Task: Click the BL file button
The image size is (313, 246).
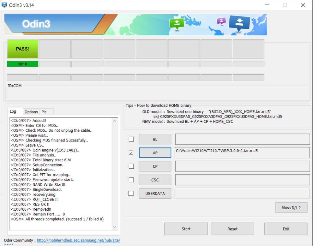Action: pyautogui.click(x=155, y=139)
